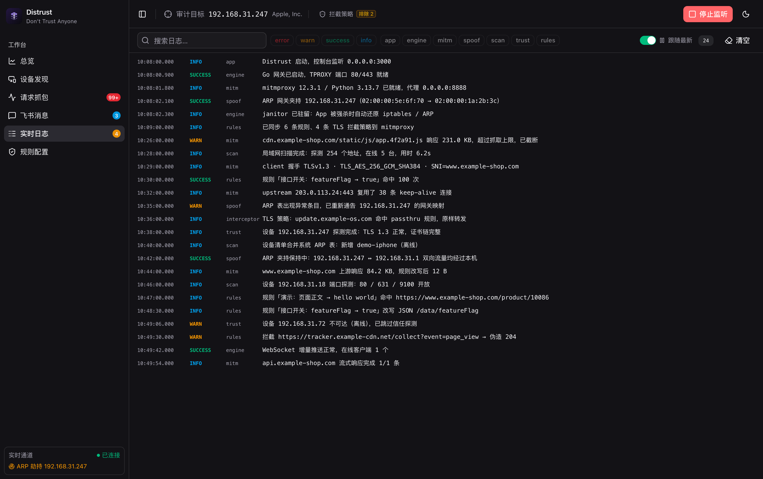
Task: Filter logs by engine source
Action: click(416, 40)
